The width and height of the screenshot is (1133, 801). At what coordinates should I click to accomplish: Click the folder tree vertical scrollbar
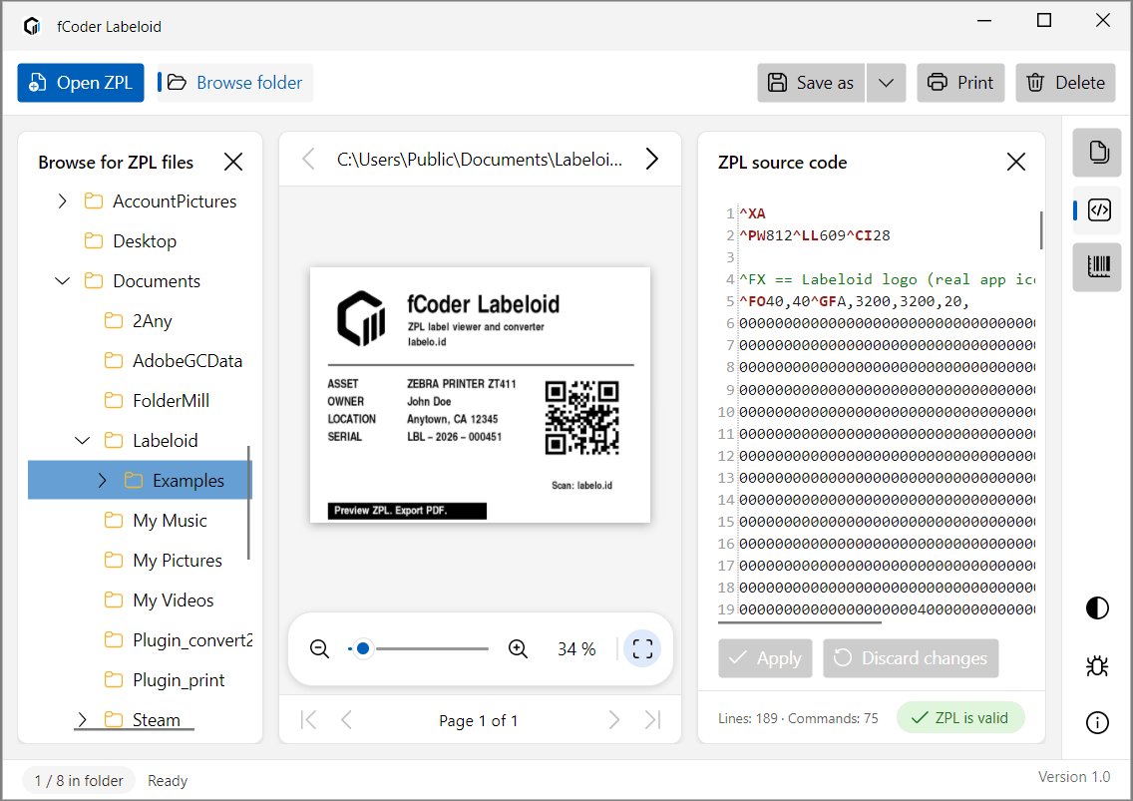click(x=248, y=503)
